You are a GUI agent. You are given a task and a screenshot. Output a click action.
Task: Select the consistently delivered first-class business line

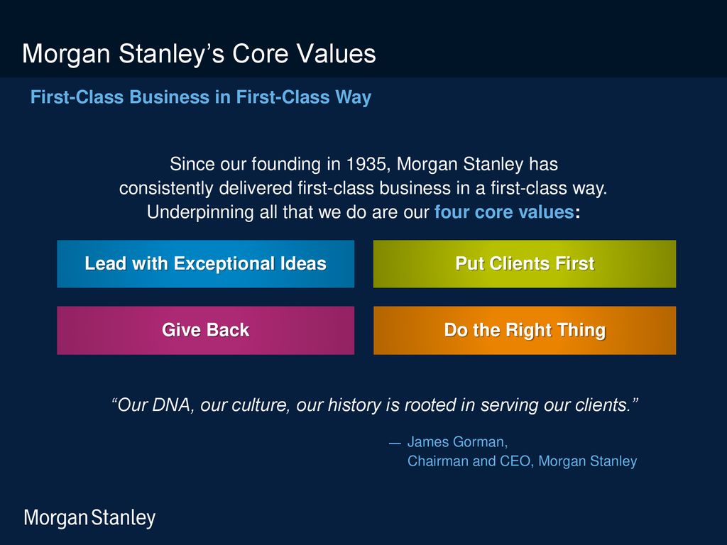point(363,188)
